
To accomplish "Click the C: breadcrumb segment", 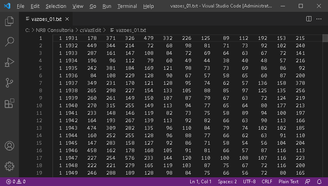I will tap(27, 30).
